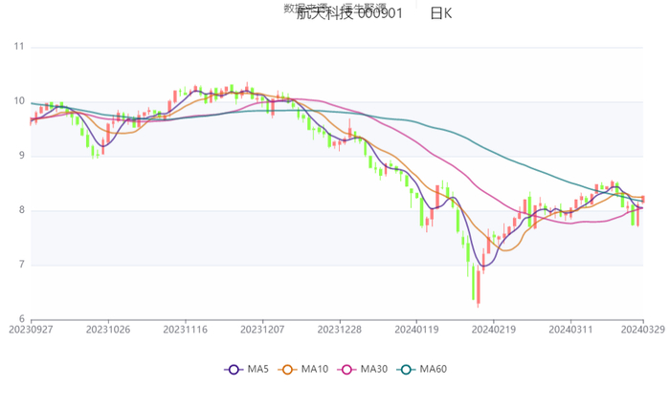The height and width of the screenshot is (406, 670).
Task: Click the price axis value 11
Action: point(19,47)
